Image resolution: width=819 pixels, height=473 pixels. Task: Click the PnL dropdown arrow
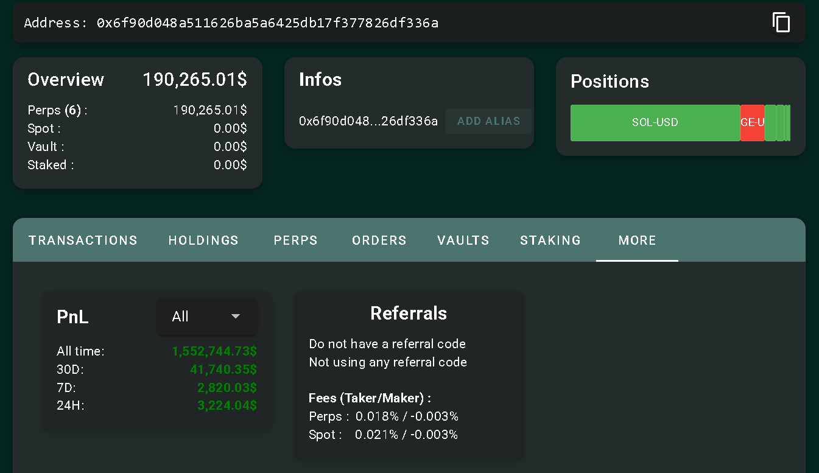pyautogui.click(x=236, y=317)
